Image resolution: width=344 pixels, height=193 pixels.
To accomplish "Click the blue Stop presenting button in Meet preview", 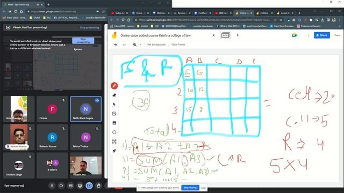I will (83, 41).
